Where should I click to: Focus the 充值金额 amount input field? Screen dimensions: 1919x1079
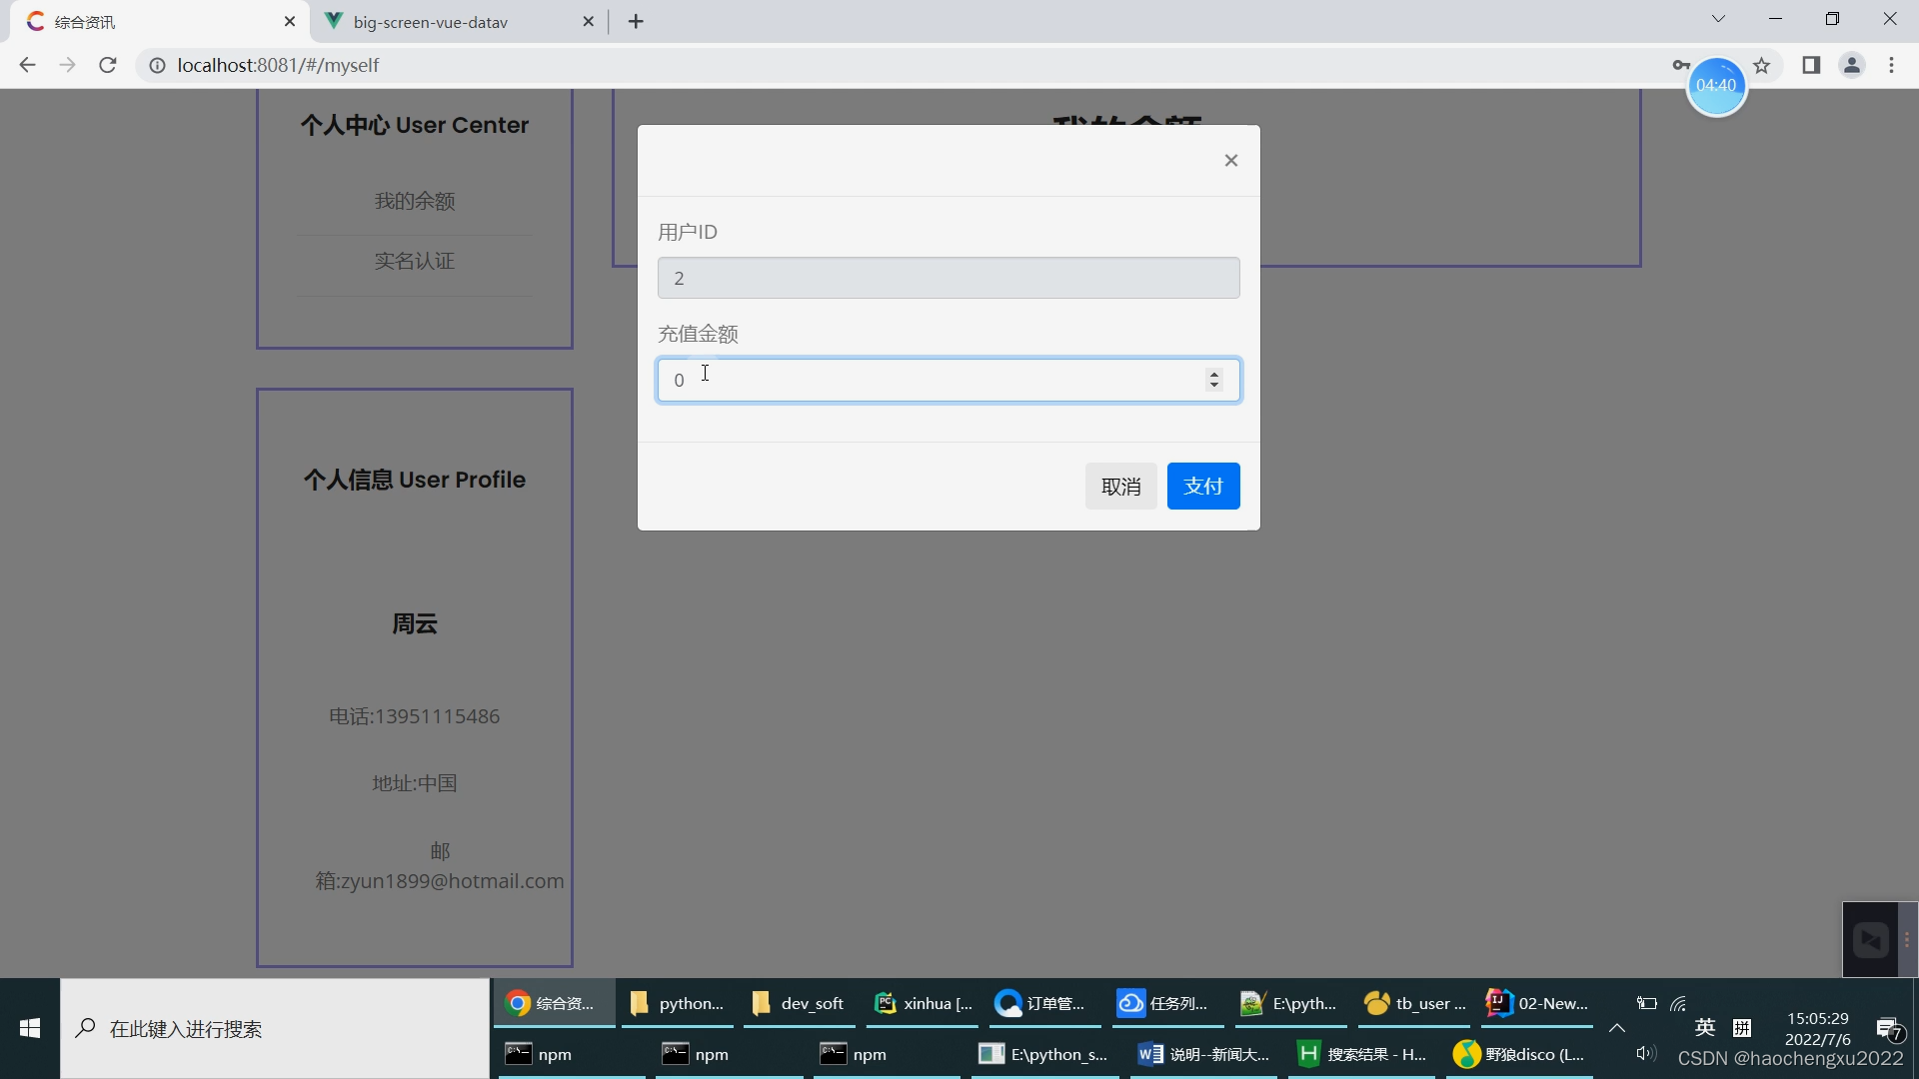tap(949, 380)
